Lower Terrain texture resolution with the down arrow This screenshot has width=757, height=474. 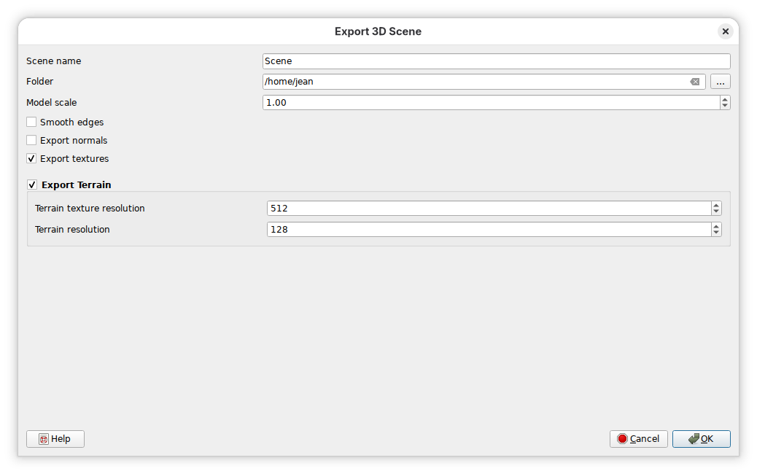coord(716,211)
